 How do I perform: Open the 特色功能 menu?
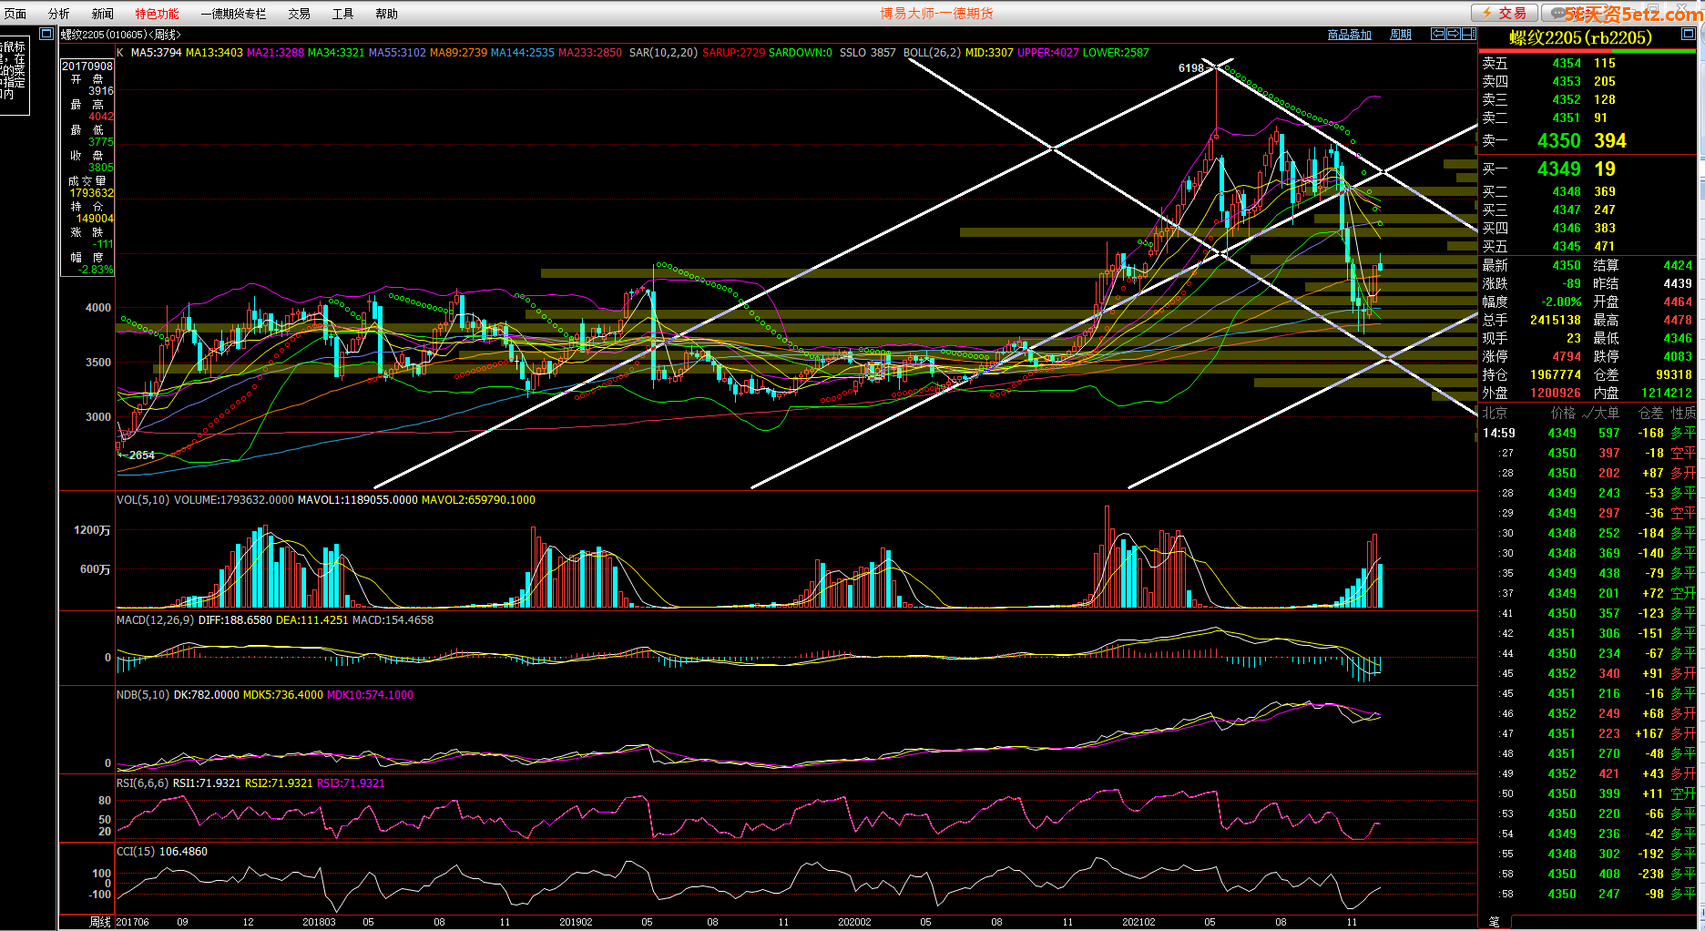point(157,14)
